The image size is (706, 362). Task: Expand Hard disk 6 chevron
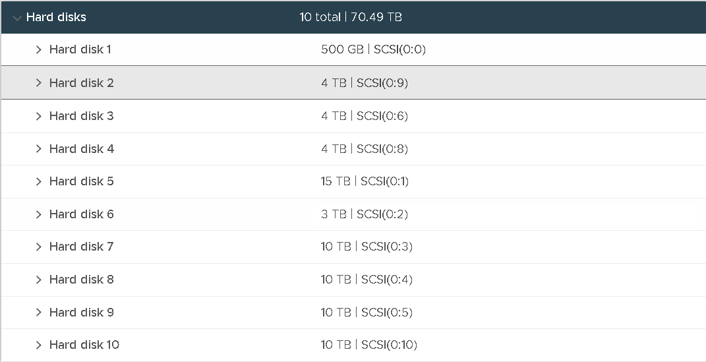(39, 214)
